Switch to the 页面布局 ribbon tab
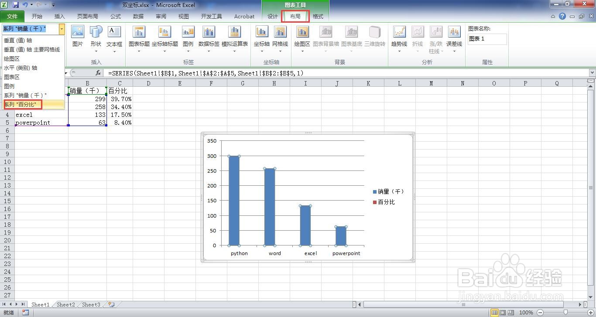 click(x=87, y=16)
